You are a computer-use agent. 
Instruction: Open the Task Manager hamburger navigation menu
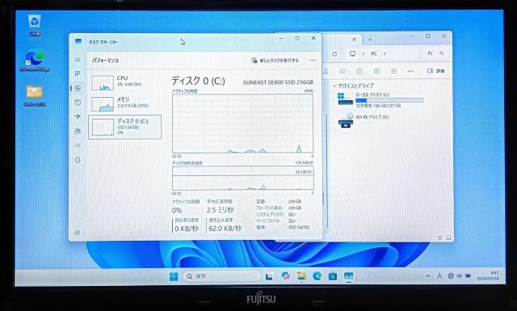tap(78, 59)
